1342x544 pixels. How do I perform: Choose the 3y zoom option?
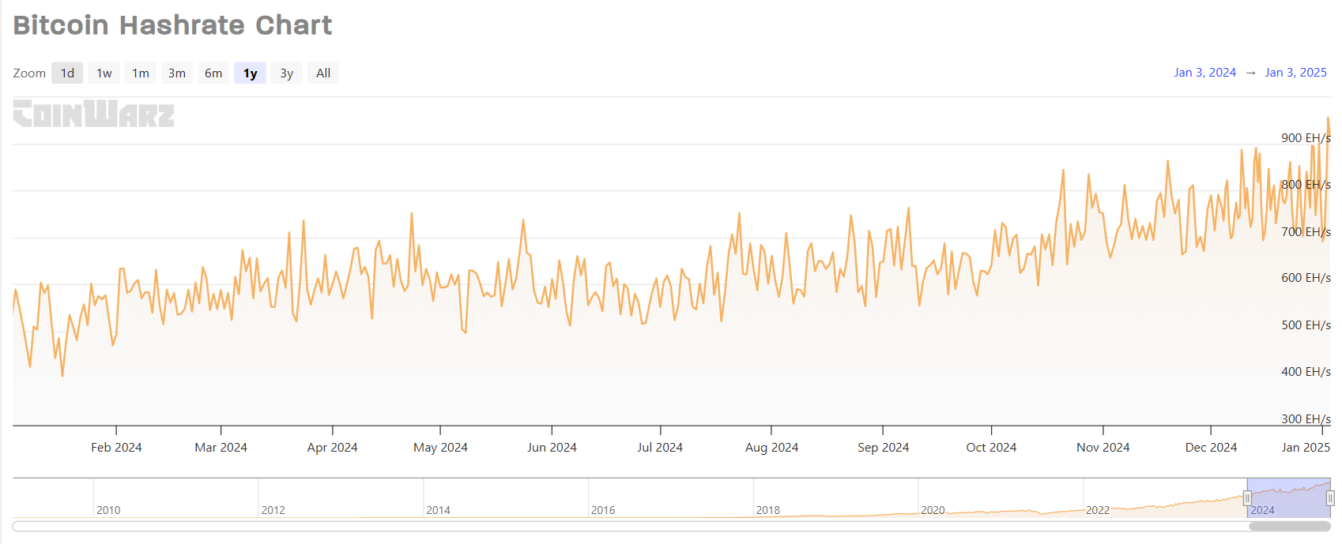click(286, 73)
